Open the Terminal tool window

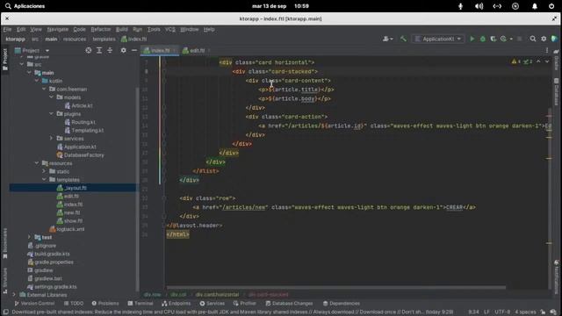(x=140, y=304)
